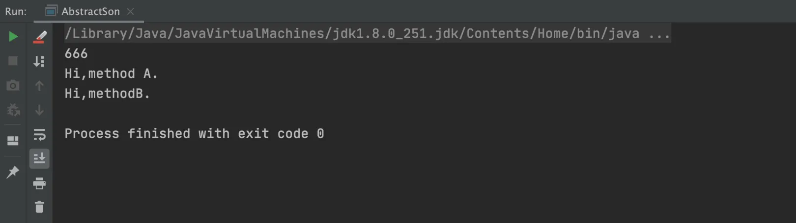Print the console output
796x223 pixels.
point(39,183)
